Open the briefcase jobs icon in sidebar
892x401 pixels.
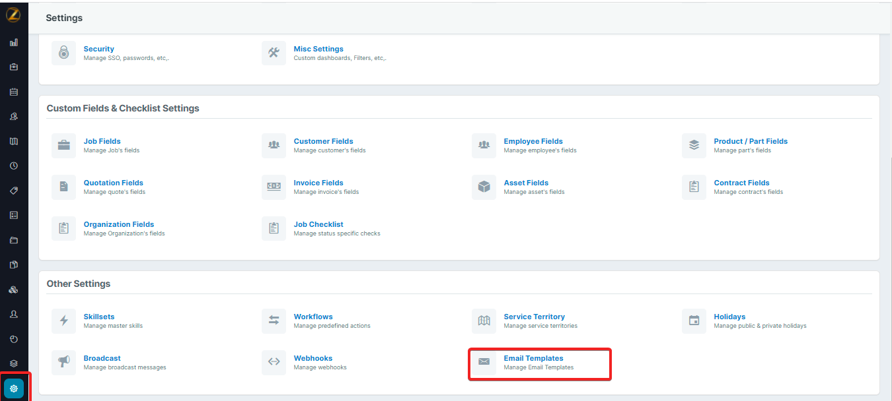tap(14, 67)
